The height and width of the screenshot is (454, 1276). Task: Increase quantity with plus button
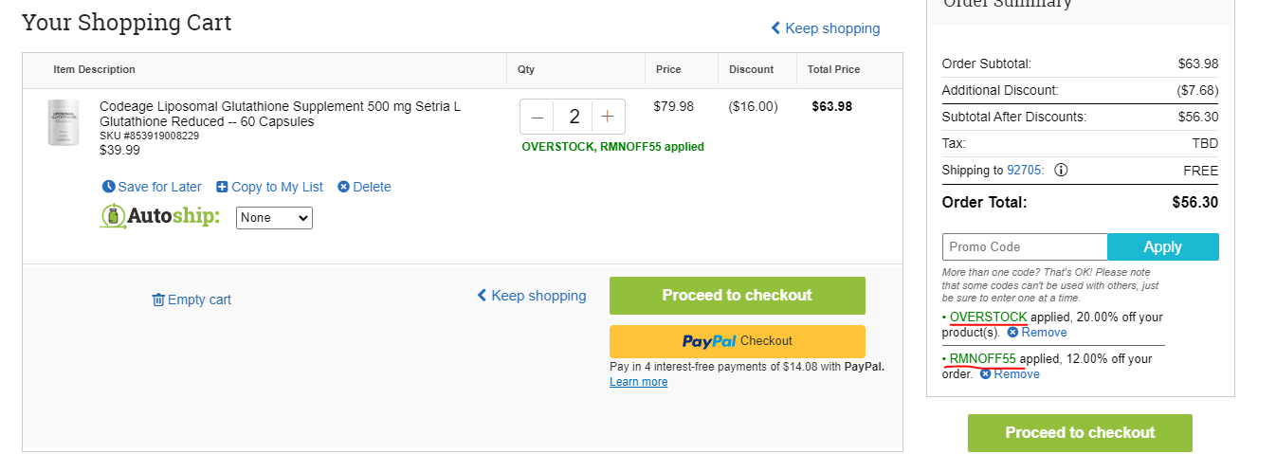click(x=608, y=117)
